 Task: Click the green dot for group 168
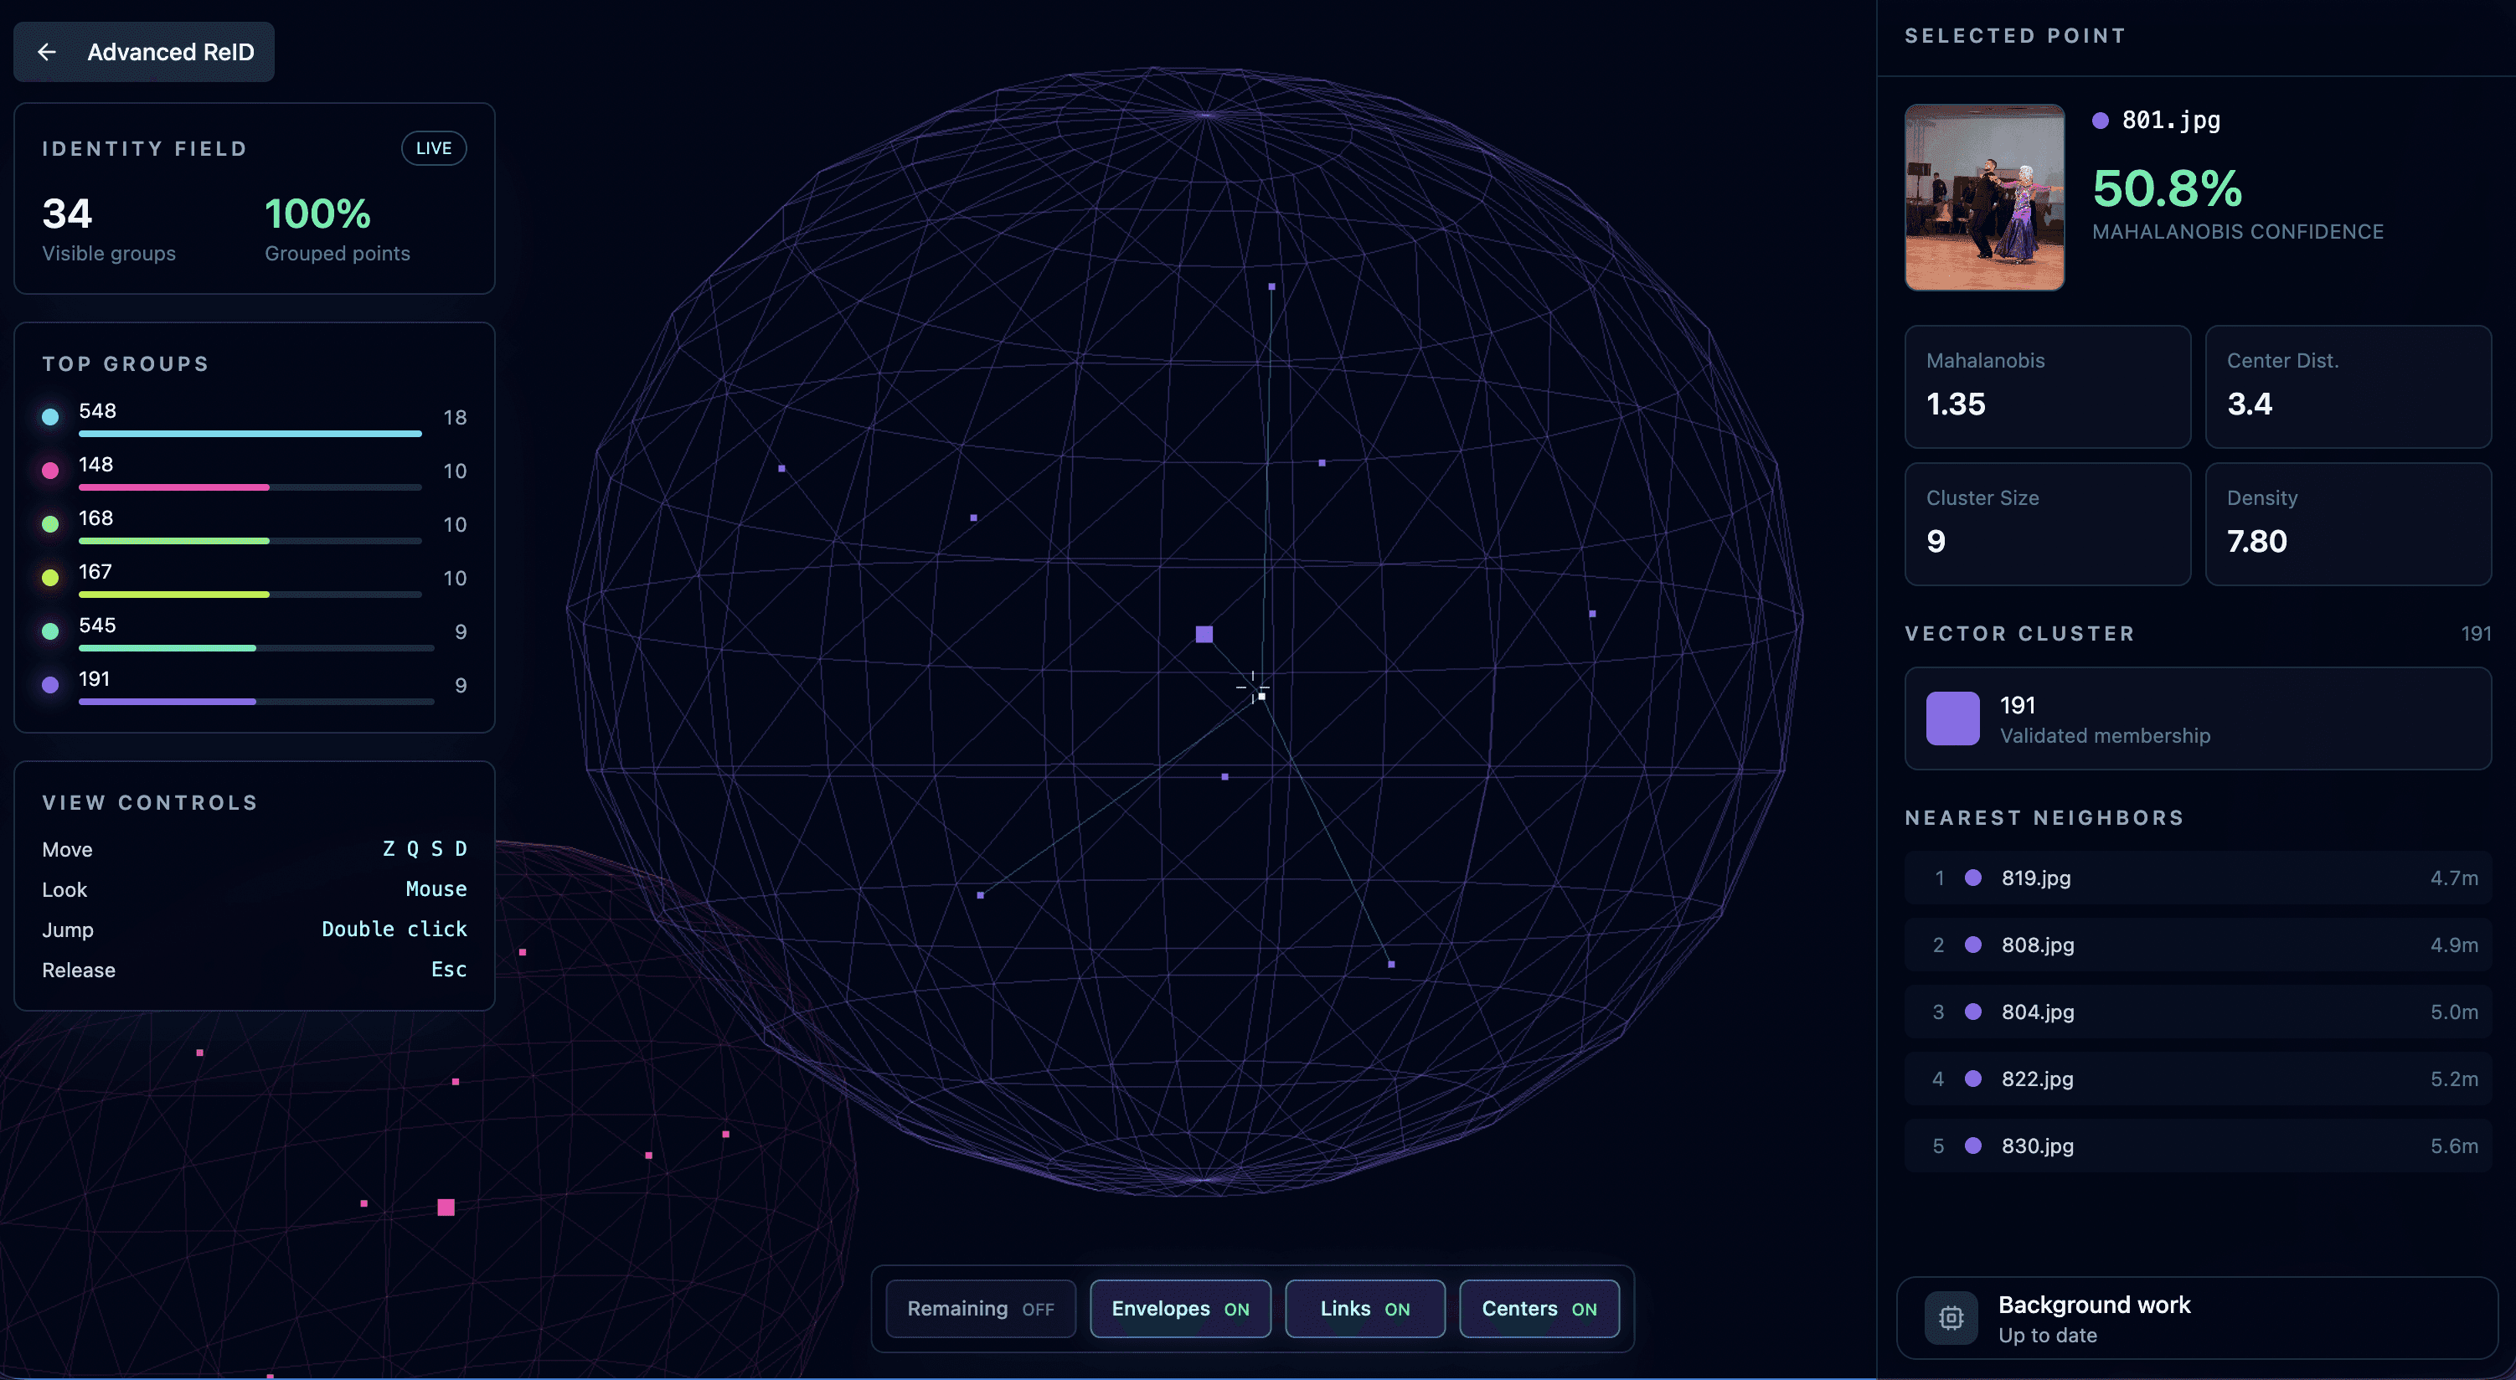[51, 524]
